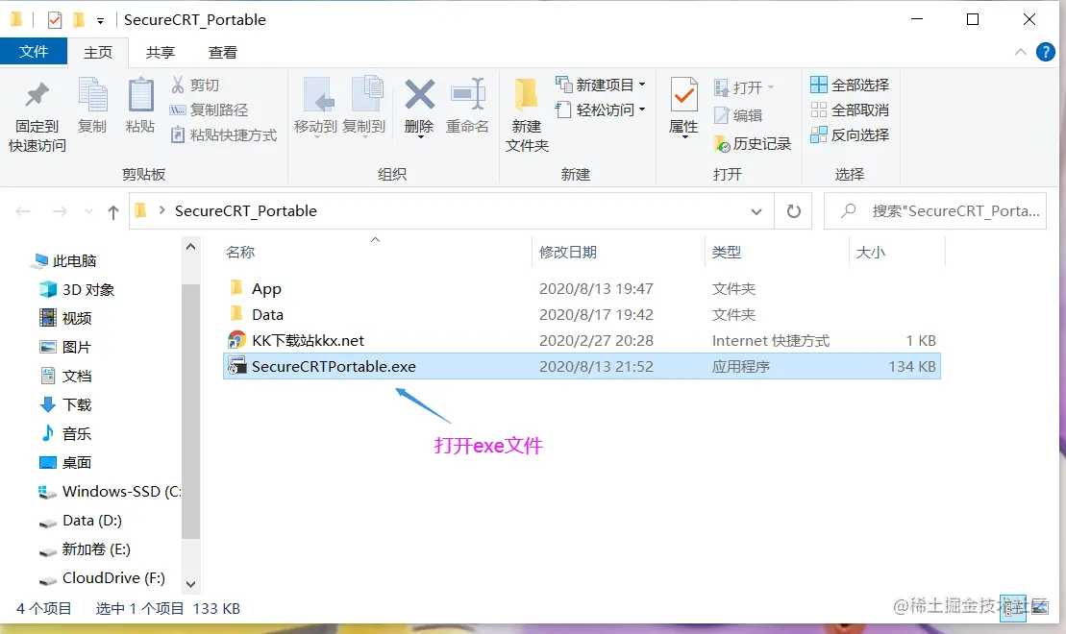The width and height of the screenshot is (1066, 634).
Task: Open Desktop (桌面) in sidebar
Action: pos(66,463)
